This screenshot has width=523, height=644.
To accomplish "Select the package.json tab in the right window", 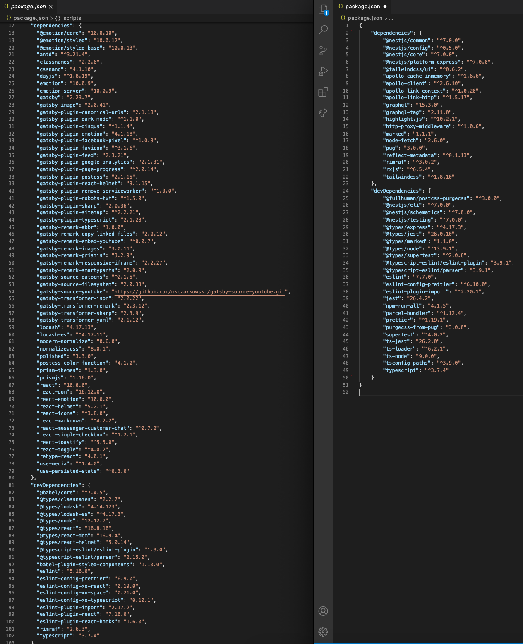I will click(363, 7).
